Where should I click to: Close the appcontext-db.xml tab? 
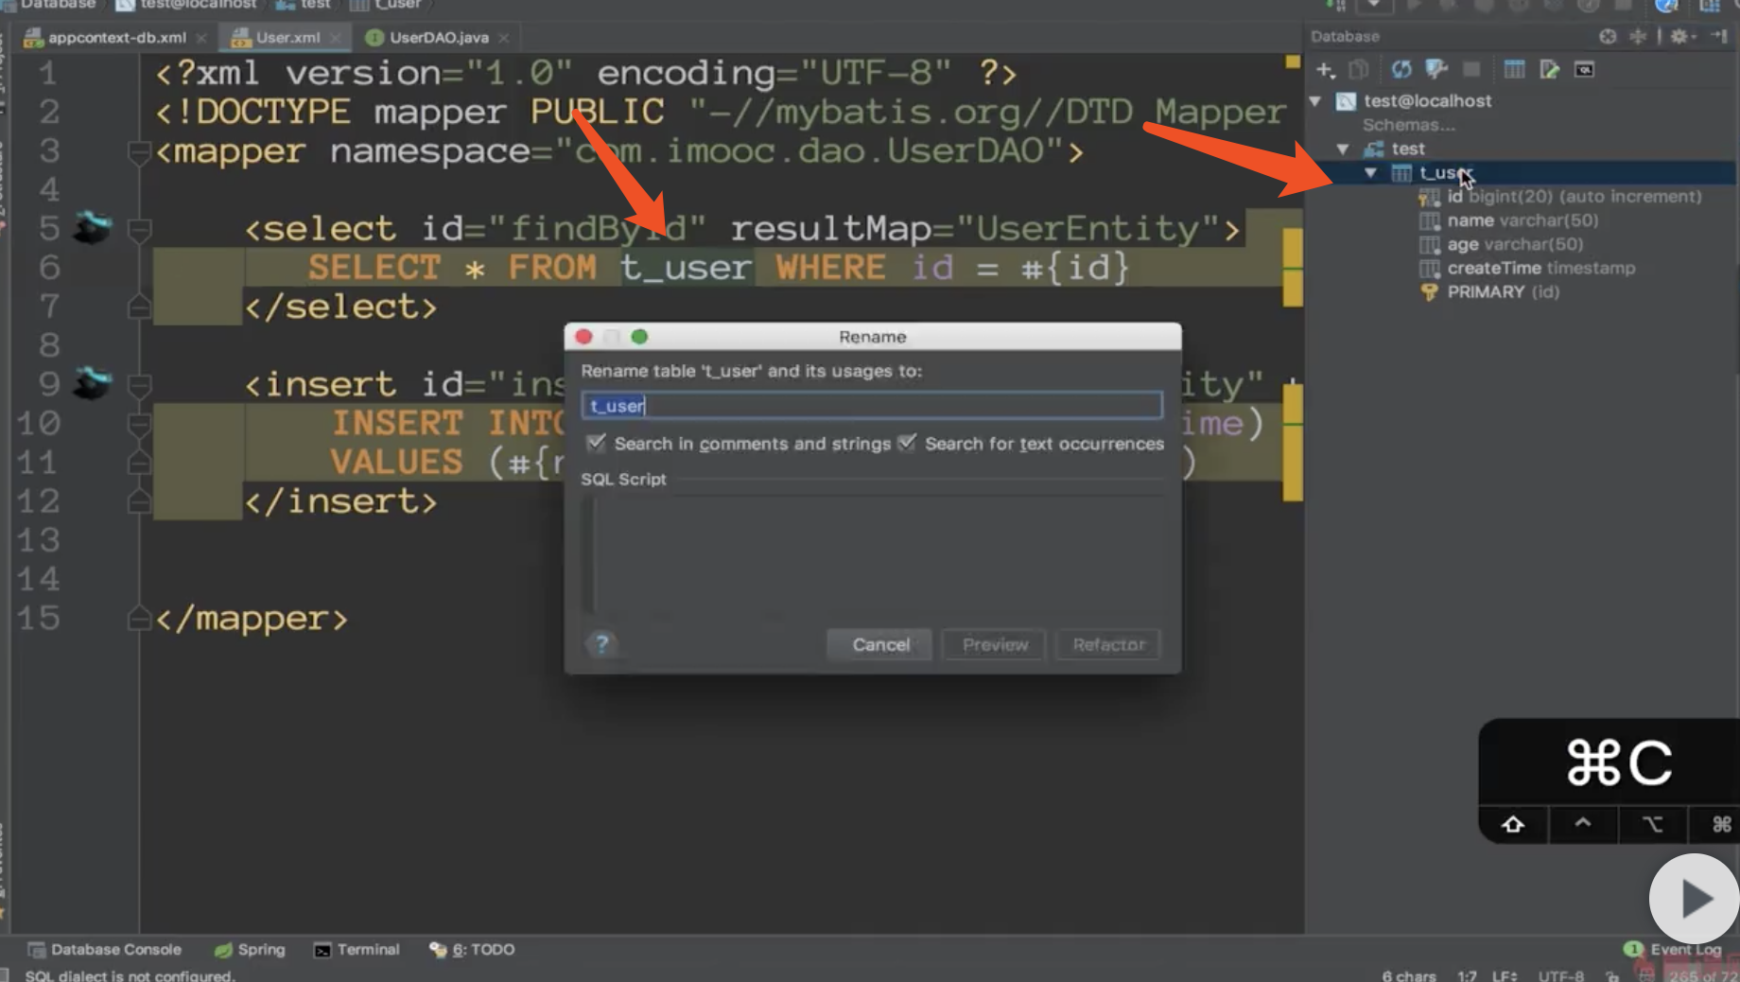201,38
